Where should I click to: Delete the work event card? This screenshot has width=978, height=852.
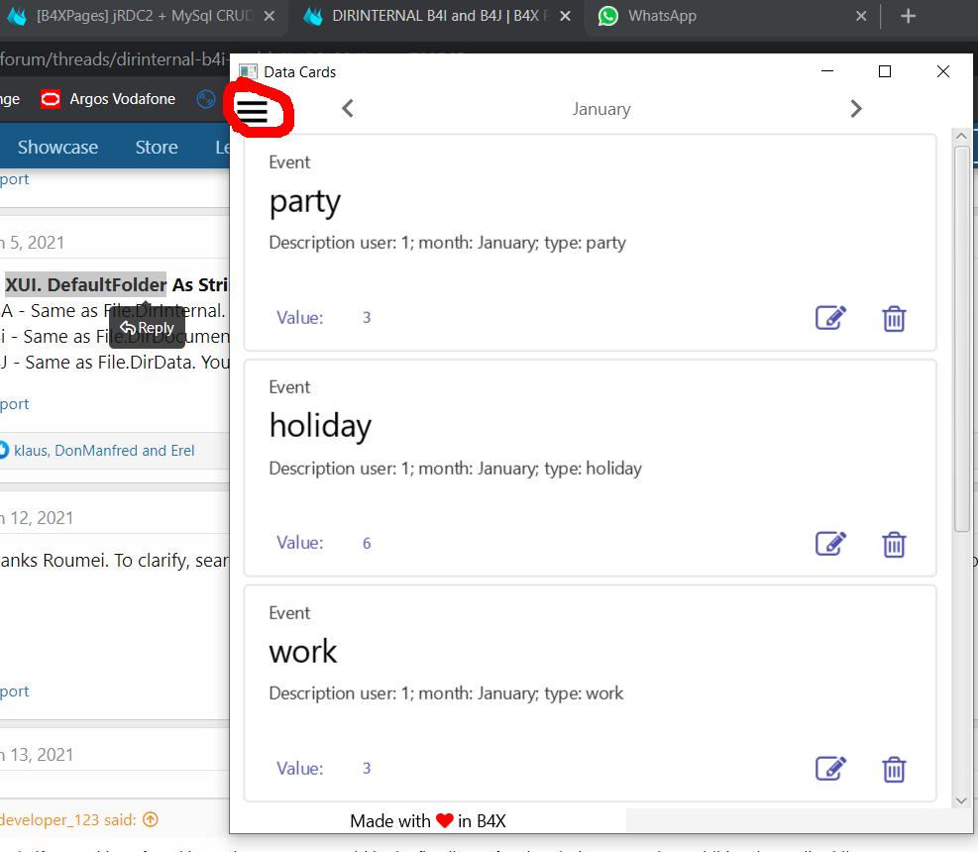pos(894,770)
